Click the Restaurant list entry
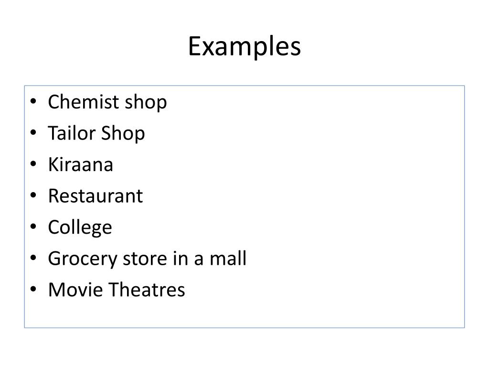This screenshot has height=367, width=489. tap(96, 196)
